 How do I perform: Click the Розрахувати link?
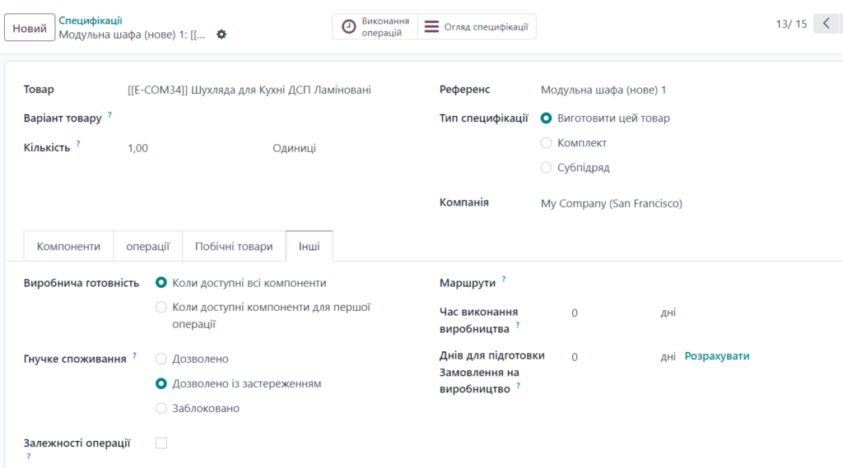click(x=717, y=356)
